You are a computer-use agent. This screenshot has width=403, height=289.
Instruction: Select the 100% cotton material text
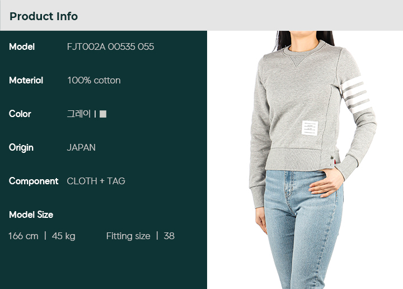[94, 81]
